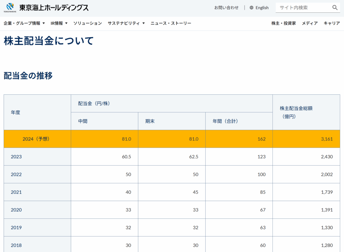344x252 pixels.
Task: Go to キャリア page
Action: point(332,23)
